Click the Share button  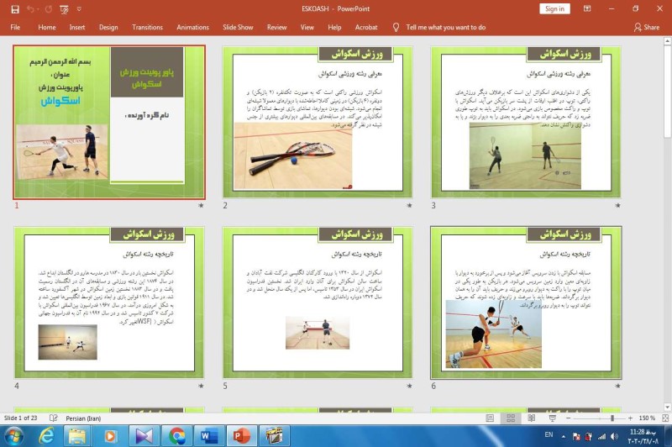pos(647,27)
